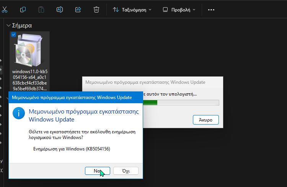The height and width of the screenshot is (187, 287).
Task: Click the windows11.0-kb5054156-x64 file name
Action: (x=30, y=80)
